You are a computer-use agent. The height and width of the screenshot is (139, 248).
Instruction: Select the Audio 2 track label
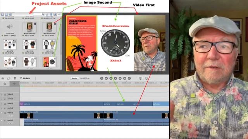(10, 108)
